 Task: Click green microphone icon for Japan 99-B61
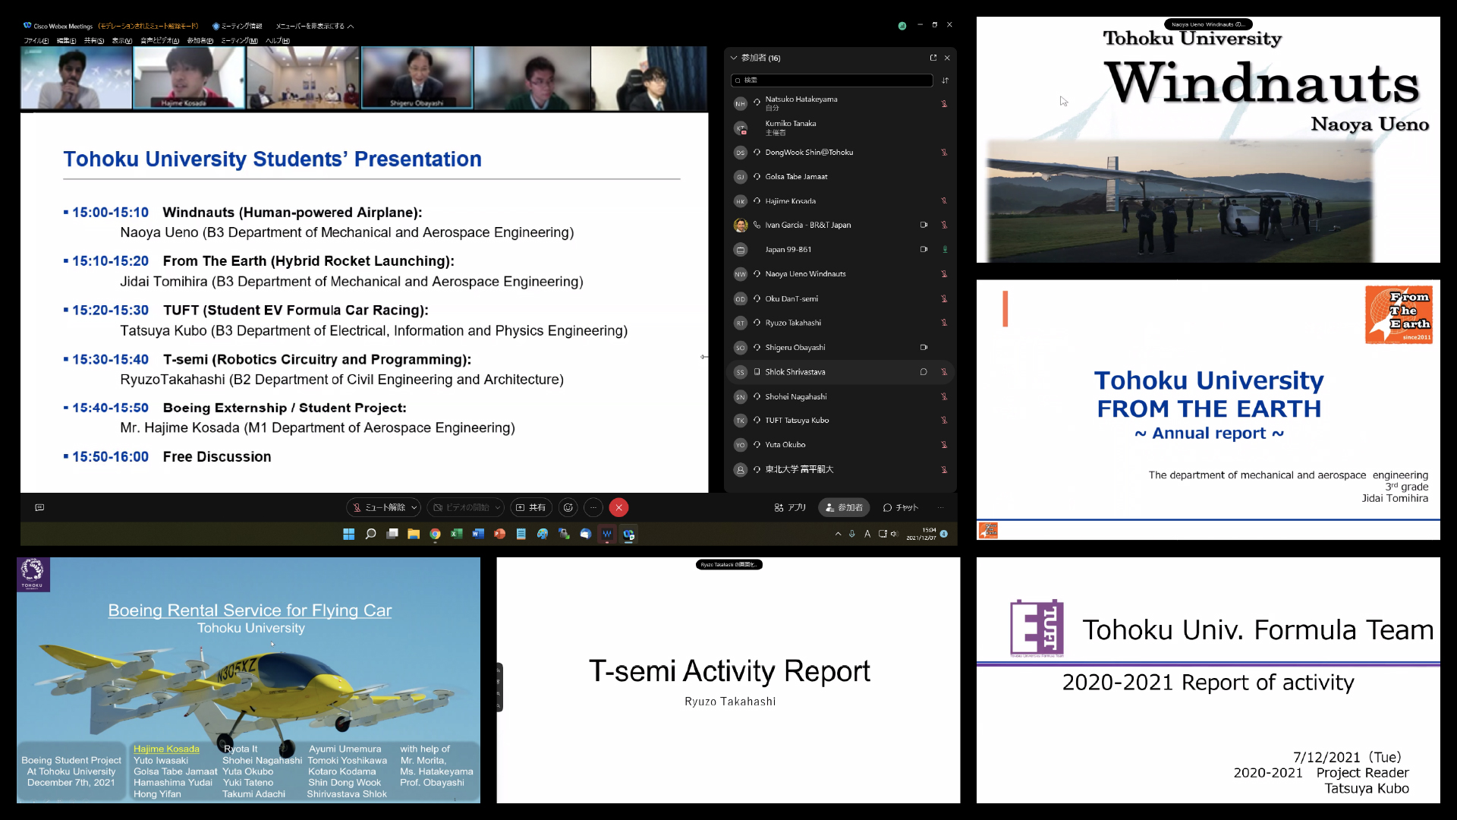[x=945, y=249]
